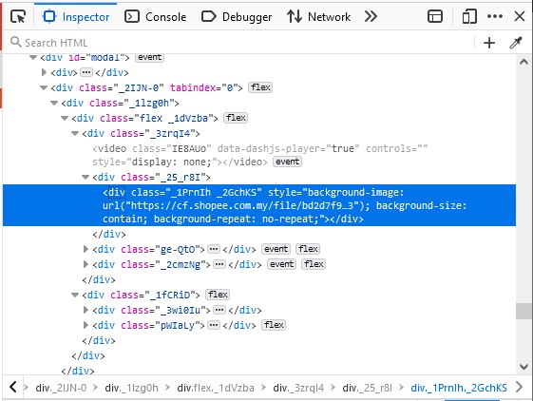Click breadcrumb left navigation arrow
The image size is (533, 401).
[x=13, y=387]
